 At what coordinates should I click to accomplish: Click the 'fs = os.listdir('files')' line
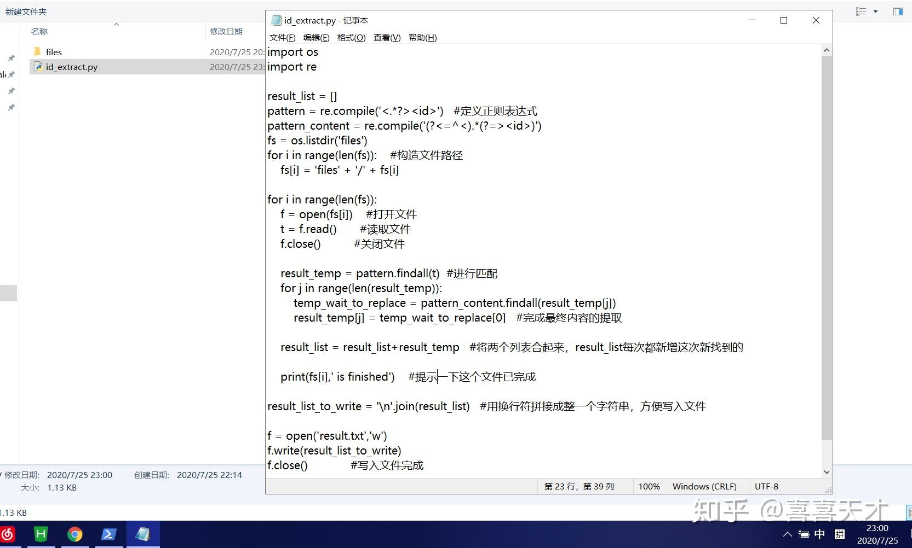(x=317, y=141)
